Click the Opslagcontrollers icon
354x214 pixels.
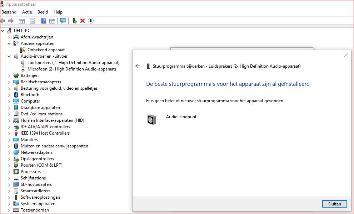[16, 159]
